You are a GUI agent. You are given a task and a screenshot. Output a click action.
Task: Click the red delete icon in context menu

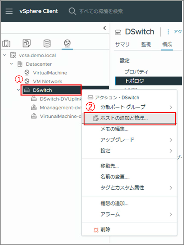tap(96, 230)
